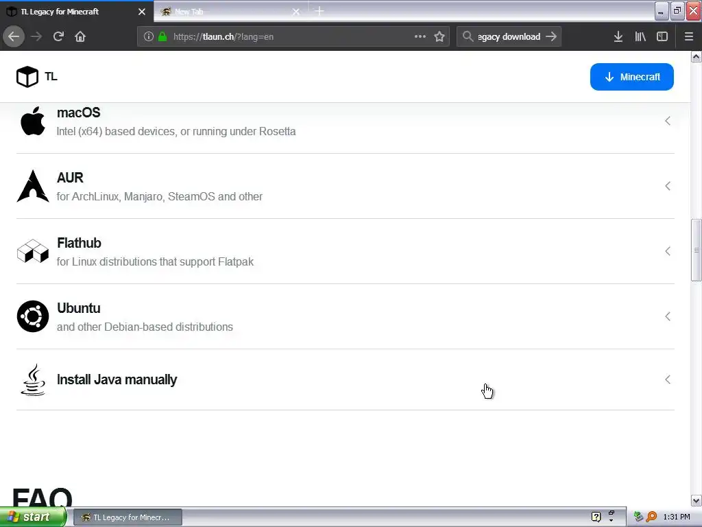Screen dimensions: 702x527
Task: Close the New Tab tab
Action: point(296,12)
